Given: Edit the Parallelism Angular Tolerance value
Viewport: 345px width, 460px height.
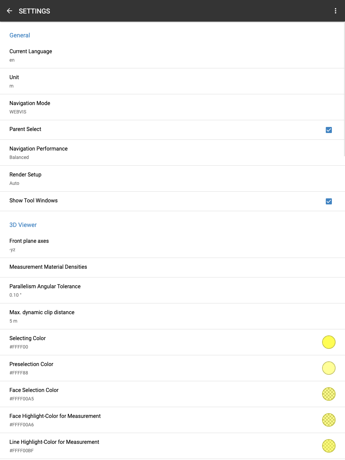Looking at the screenshot, I should click(x=45, y=290).
